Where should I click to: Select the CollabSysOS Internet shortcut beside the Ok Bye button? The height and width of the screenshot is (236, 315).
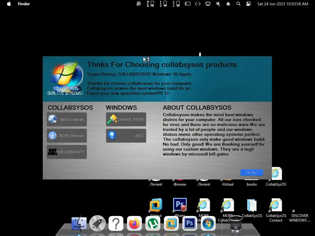276,177
